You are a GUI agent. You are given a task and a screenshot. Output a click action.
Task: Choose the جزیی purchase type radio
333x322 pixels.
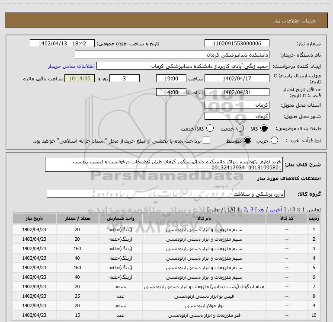pyautogui.click(x=274, y=140)
